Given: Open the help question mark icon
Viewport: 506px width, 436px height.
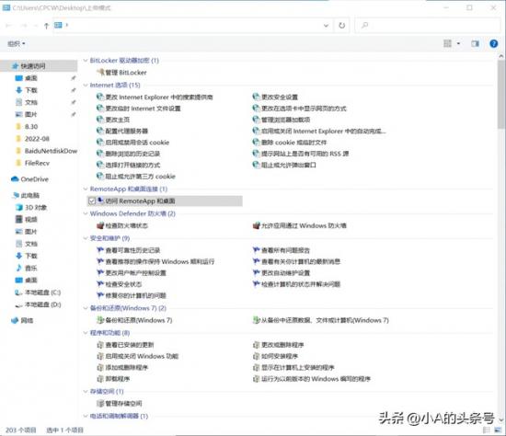Looking at the screenshot, I should [494, 43].
